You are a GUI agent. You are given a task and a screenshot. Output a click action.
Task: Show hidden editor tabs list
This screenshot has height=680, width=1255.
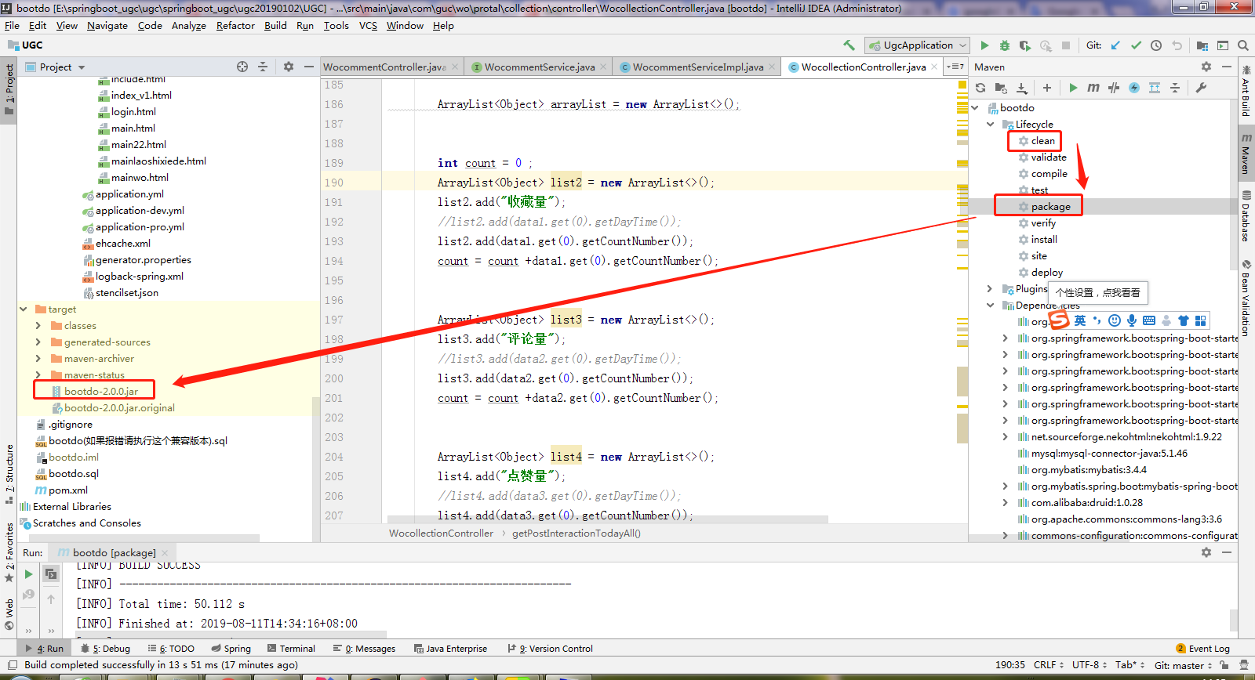955,67
